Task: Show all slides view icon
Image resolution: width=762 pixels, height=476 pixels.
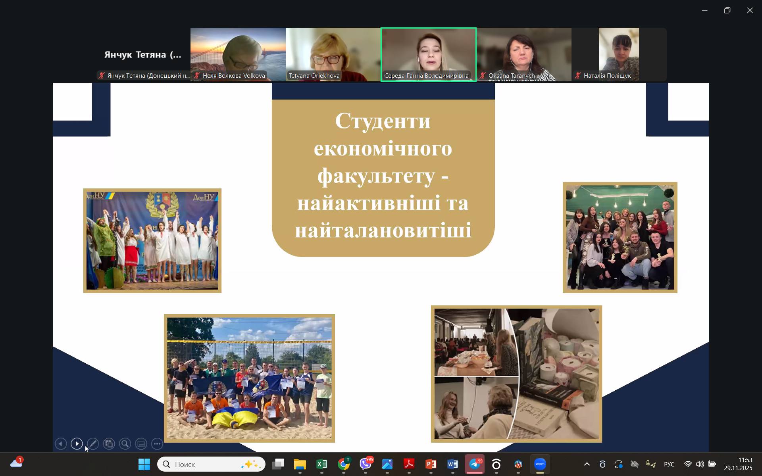Action: (x=109, y=443)
